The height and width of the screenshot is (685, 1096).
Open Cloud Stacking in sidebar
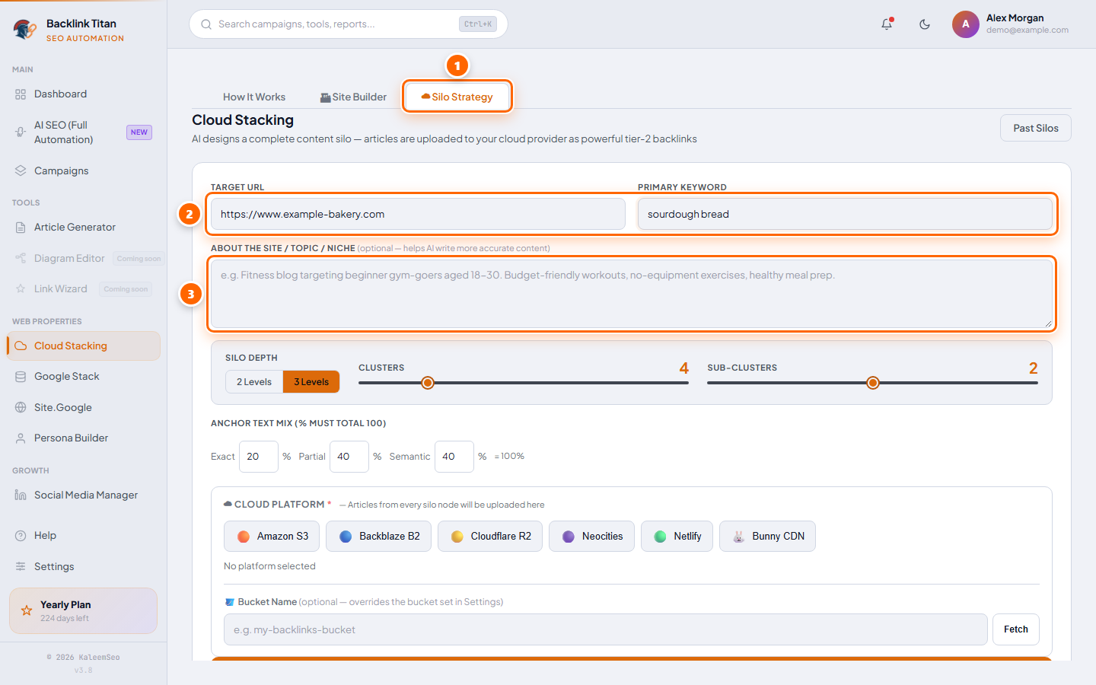[84, 346]
